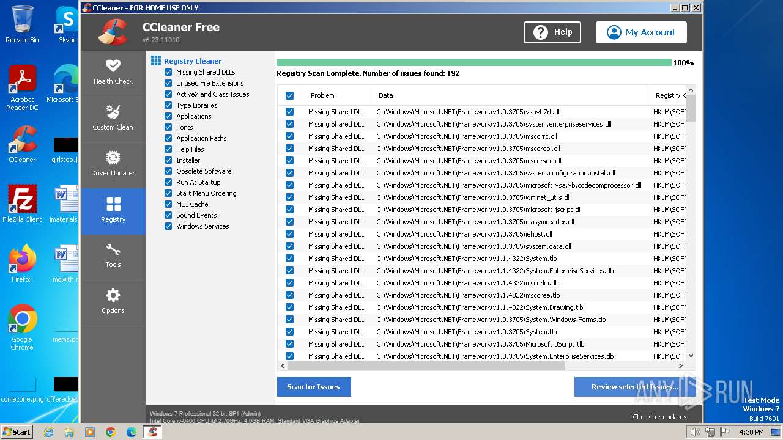Click the Chrome icon in the taskbar

[x=111, y=432]
